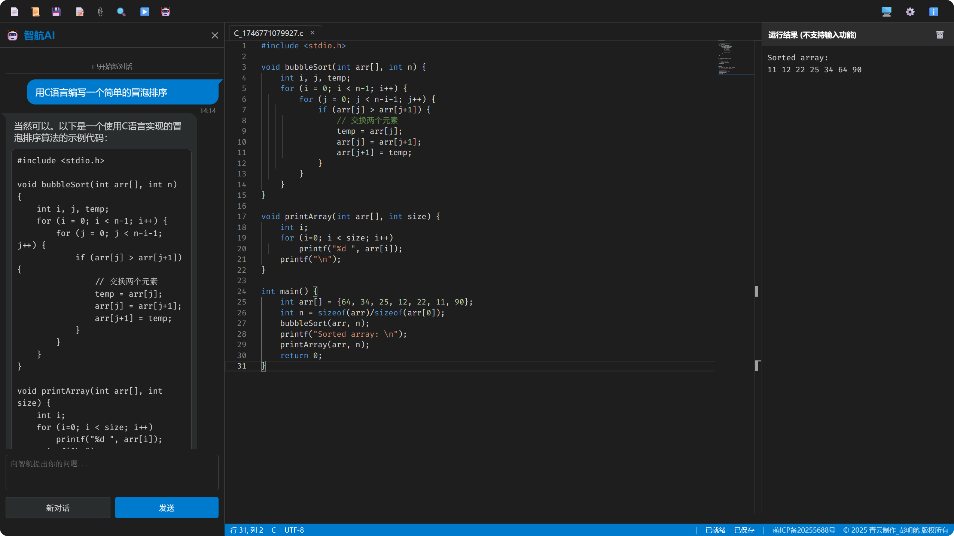Clear run output with trash icon
Image resolution: width=954 pixels, height=536 pixels.
tap(939, 35)
